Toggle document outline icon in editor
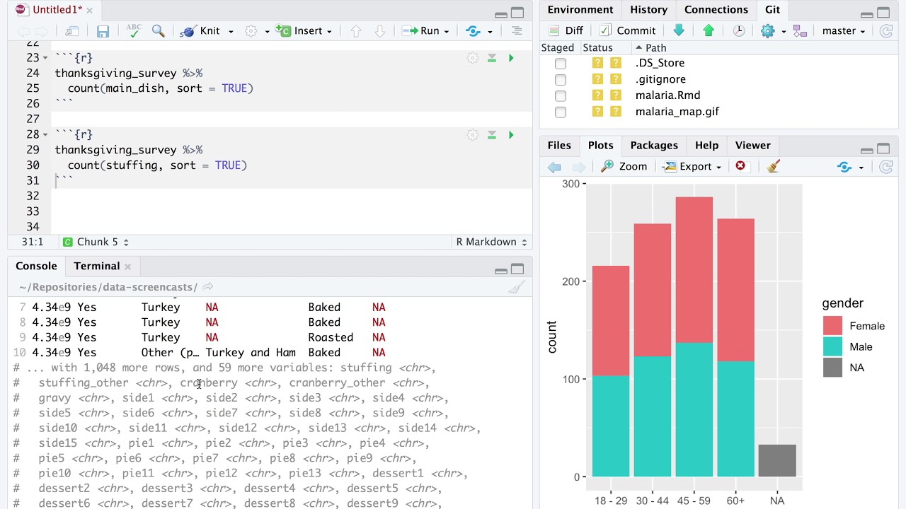The height and width of the screenshot is (509, 906). (517, 31)
